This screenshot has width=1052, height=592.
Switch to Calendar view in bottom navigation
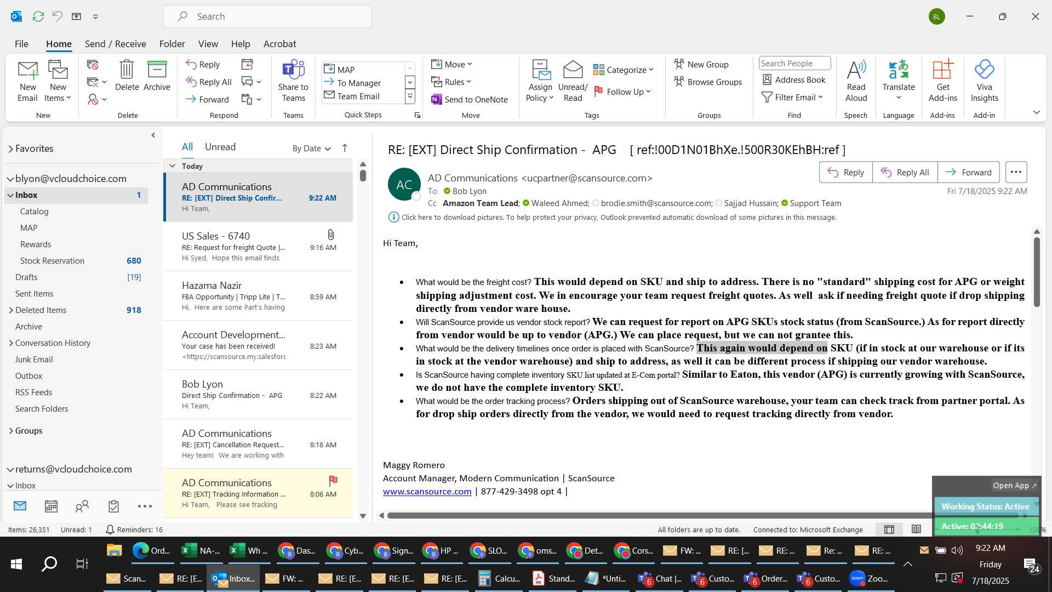(51, 506)
